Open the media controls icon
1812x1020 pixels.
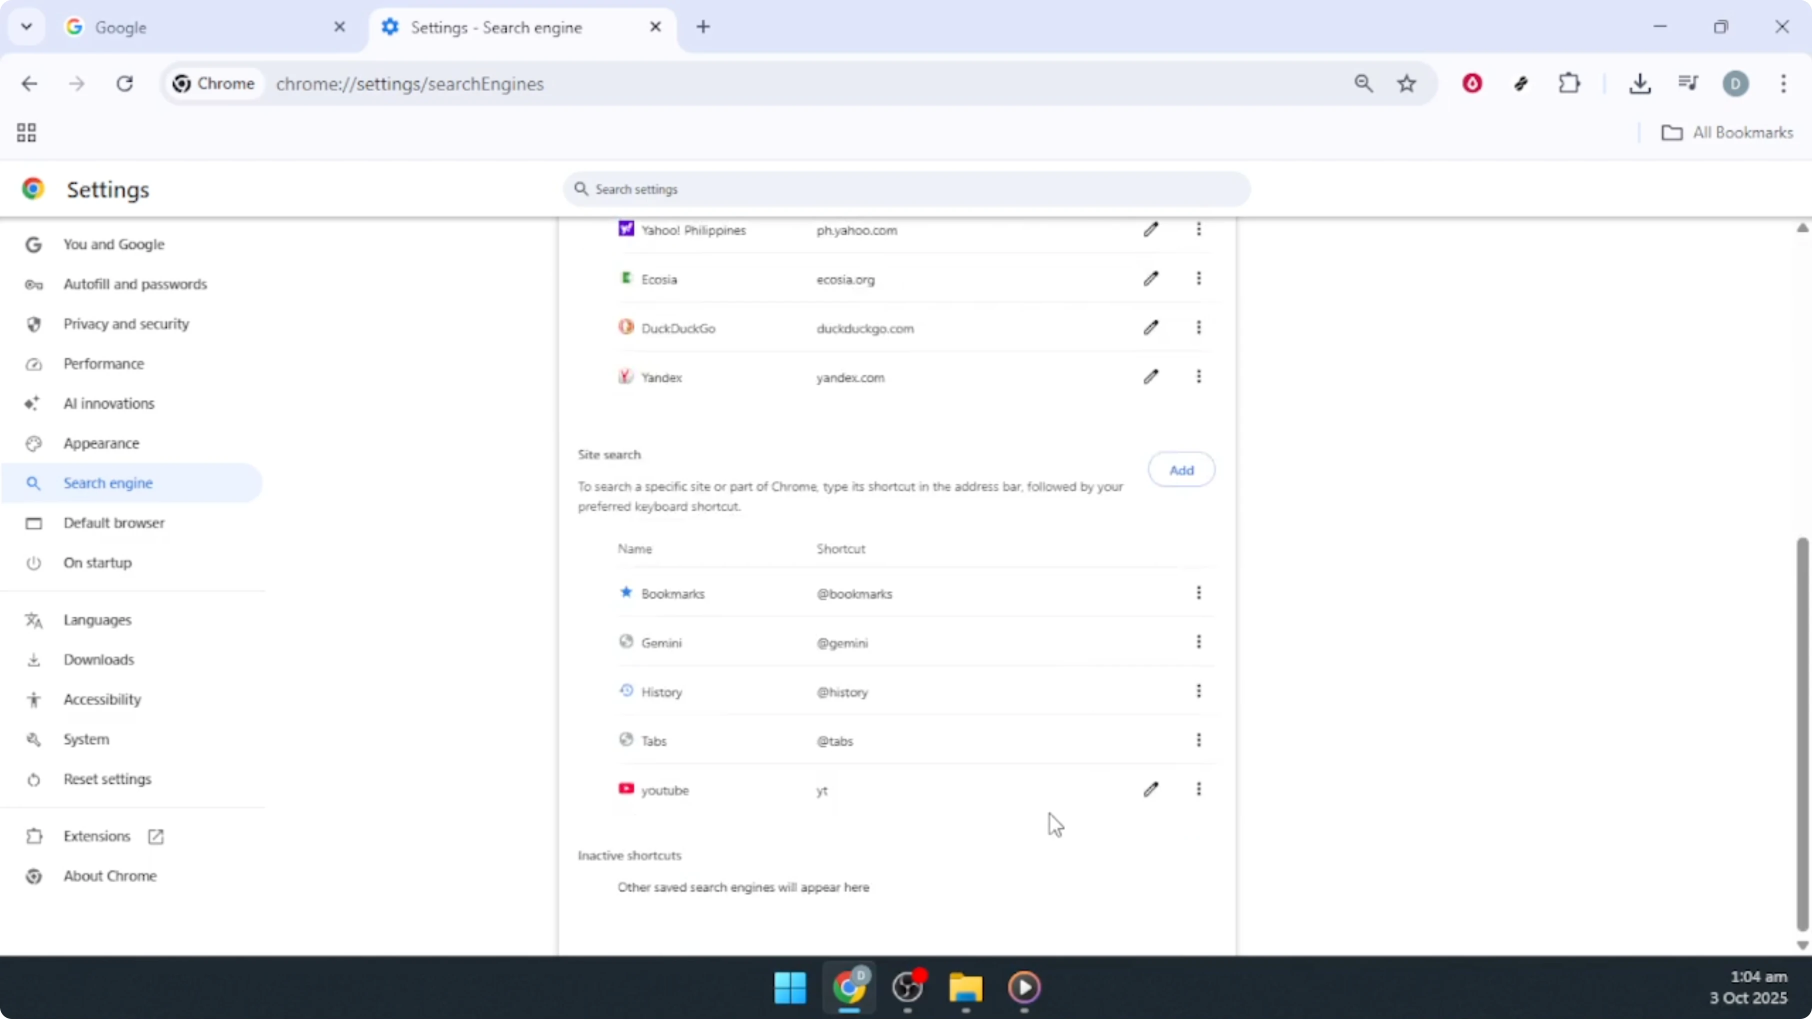click(x=1688, y=83)
